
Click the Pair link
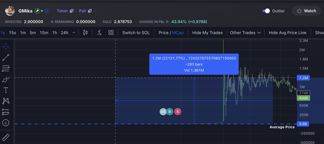(x=82, y=11)
